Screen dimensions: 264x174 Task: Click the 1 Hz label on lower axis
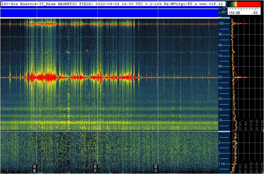coord(222,164)
